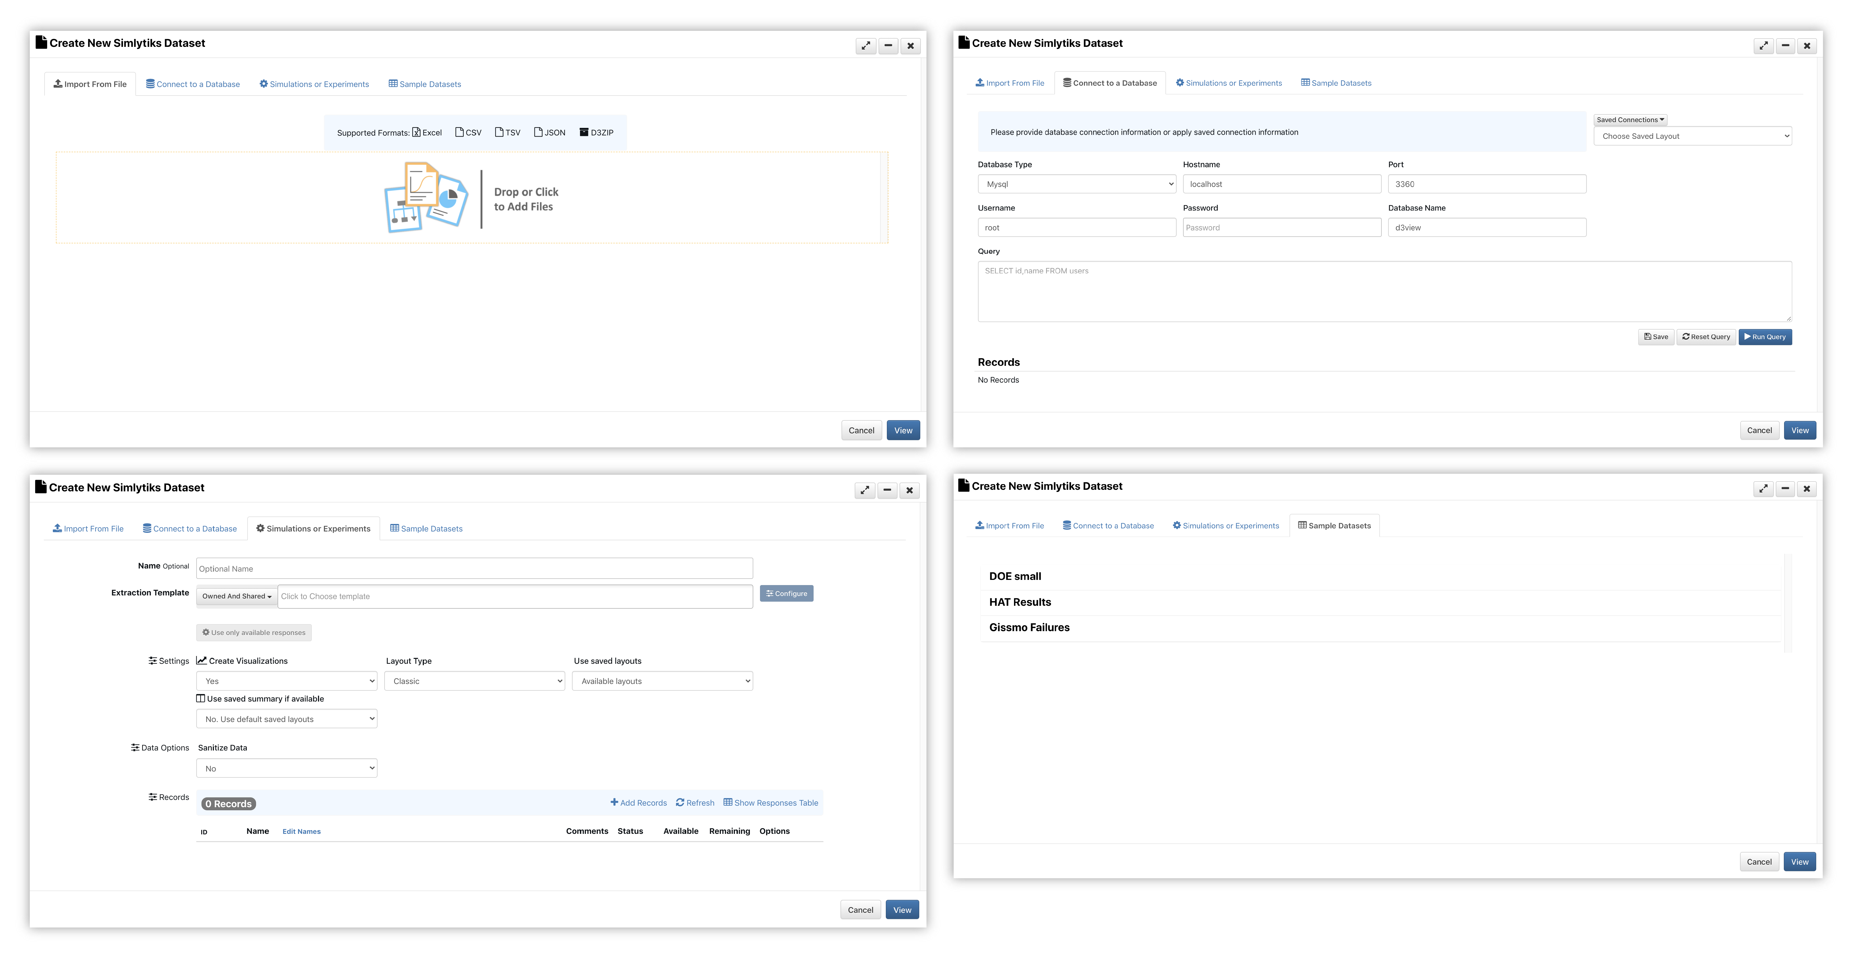
Task: Click Cancel in Simulations or Experiments window
Action: tap(861, 910)
